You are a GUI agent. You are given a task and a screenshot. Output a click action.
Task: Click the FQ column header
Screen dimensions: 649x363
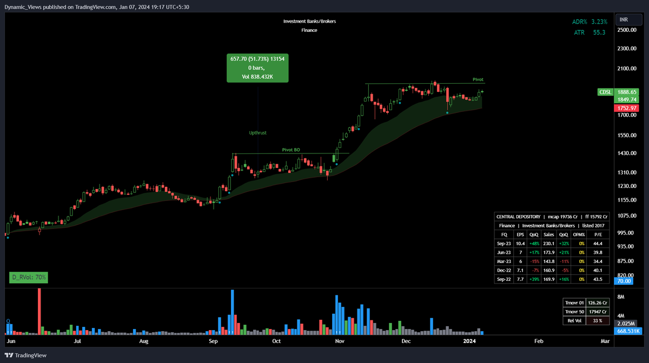coord(504,234)
